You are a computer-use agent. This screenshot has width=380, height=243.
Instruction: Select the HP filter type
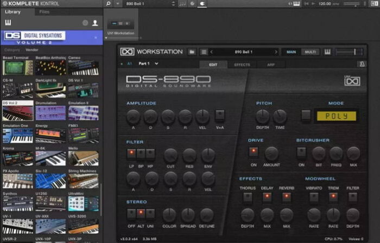click(150, 154)
